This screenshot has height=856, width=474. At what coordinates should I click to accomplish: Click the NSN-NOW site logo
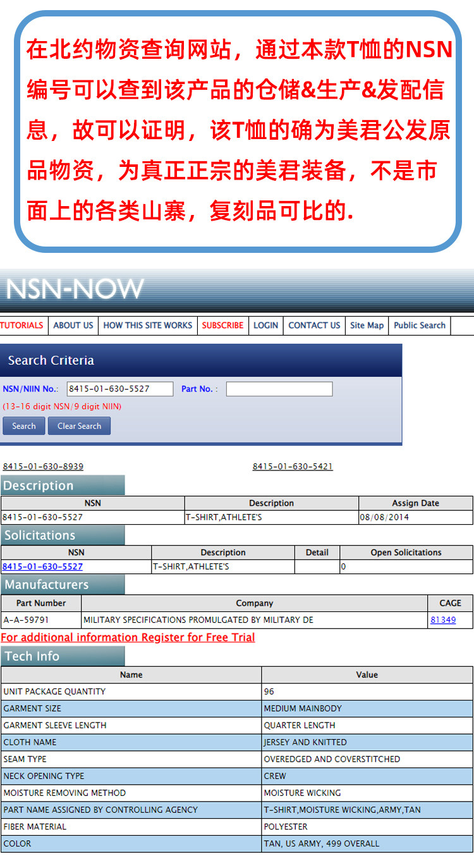(x=75, y=290)
